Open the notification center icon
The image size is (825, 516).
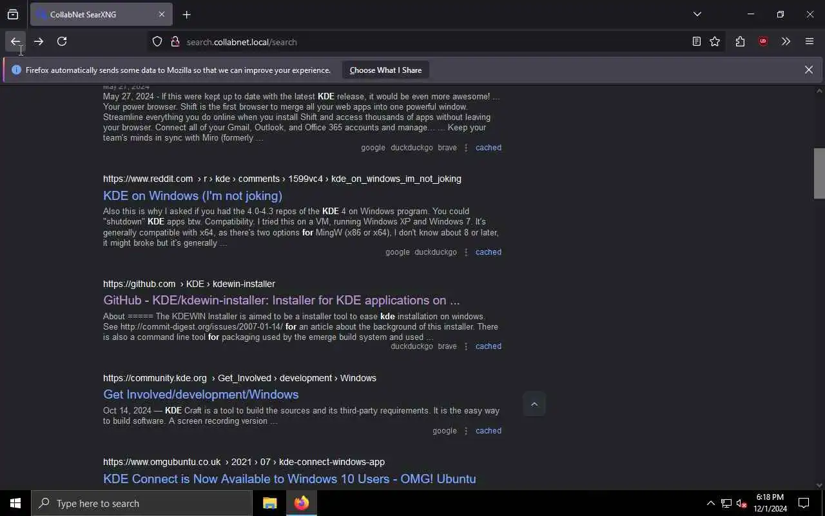[x=804, y=503]
